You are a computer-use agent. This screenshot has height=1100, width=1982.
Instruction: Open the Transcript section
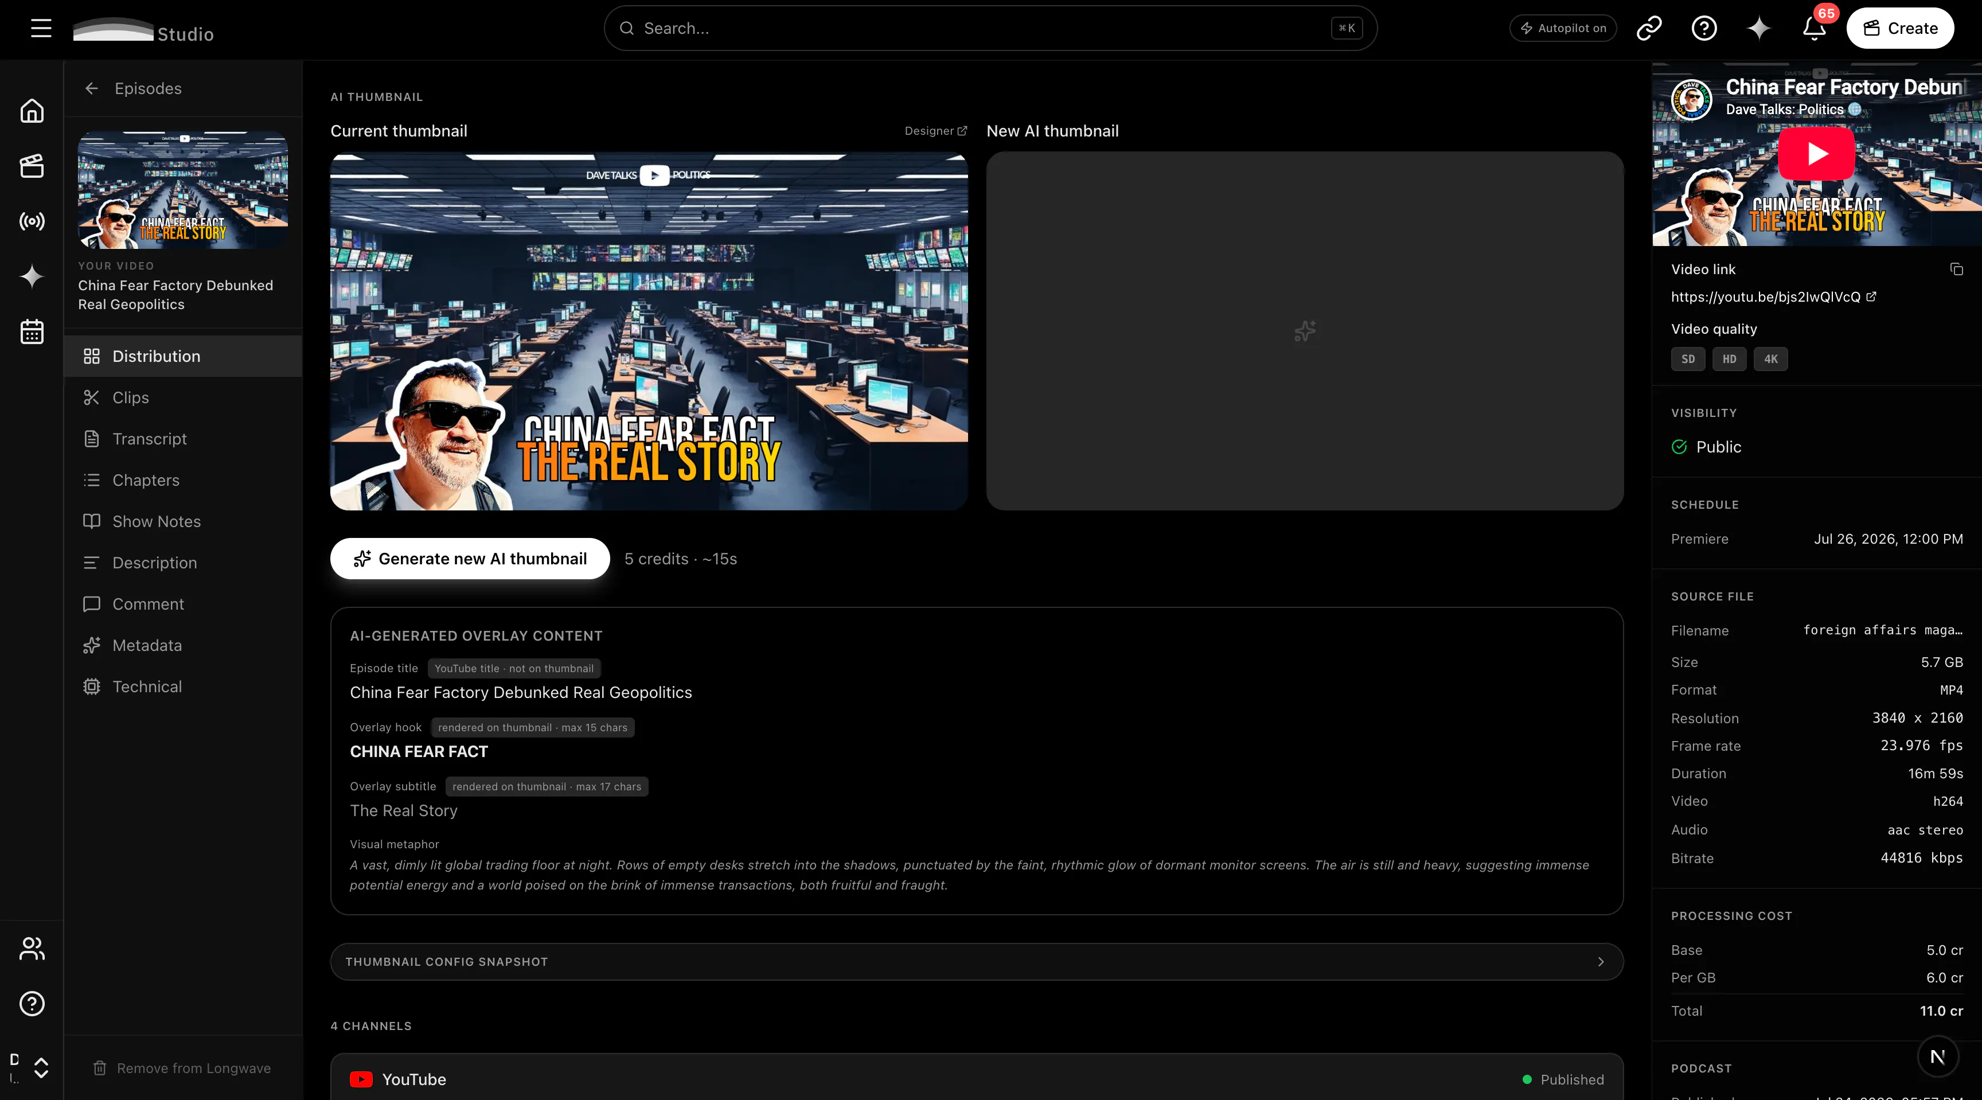click(183, 439)
